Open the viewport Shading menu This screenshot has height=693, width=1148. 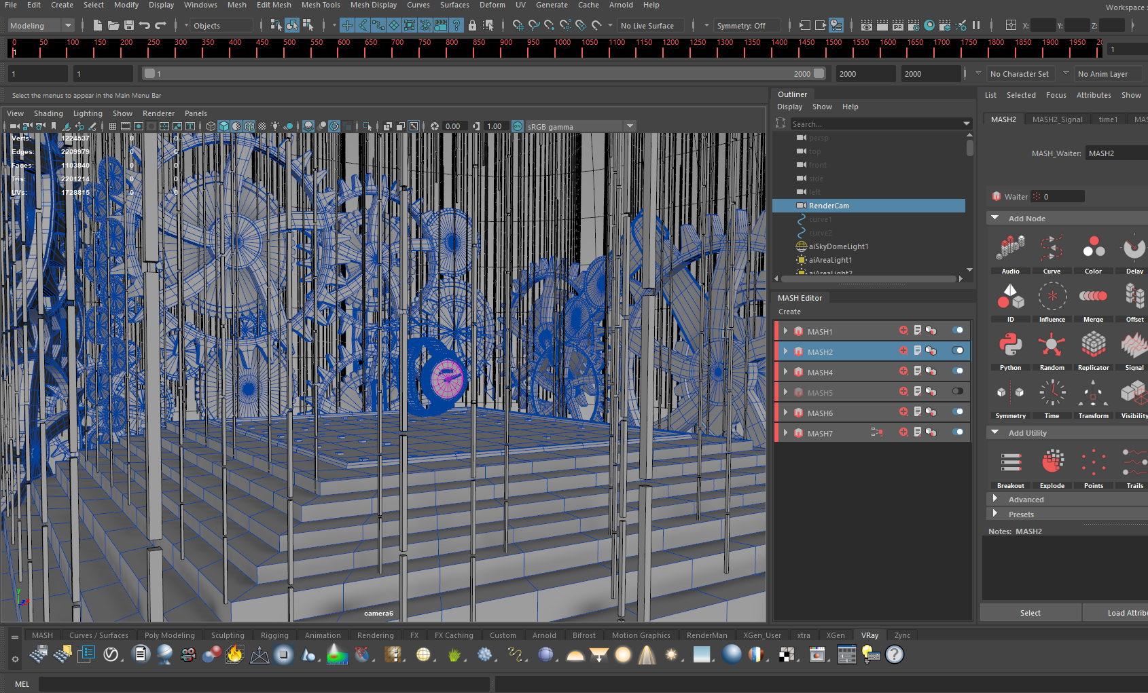click(48, 113)
